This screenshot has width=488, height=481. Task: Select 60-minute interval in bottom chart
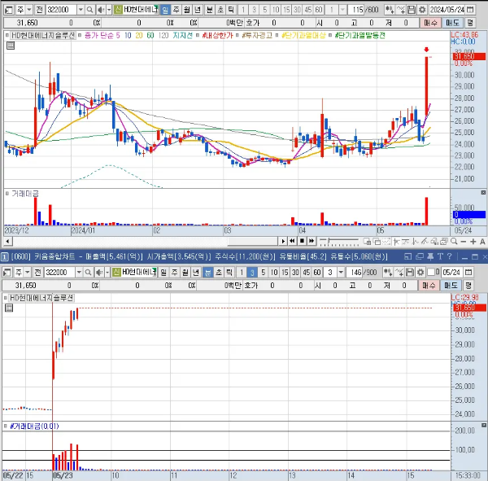(317, 273)
